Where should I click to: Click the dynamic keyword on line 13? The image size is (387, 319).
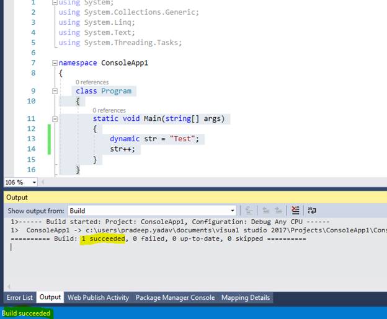click(x=125, y=139)
